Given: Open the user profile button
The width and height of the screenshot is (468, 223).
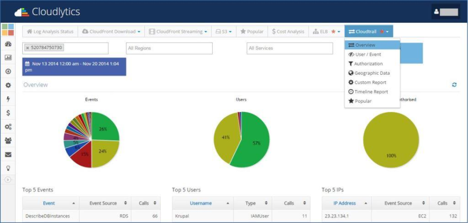Looking at the screenshot, I should tap(446, 12).
